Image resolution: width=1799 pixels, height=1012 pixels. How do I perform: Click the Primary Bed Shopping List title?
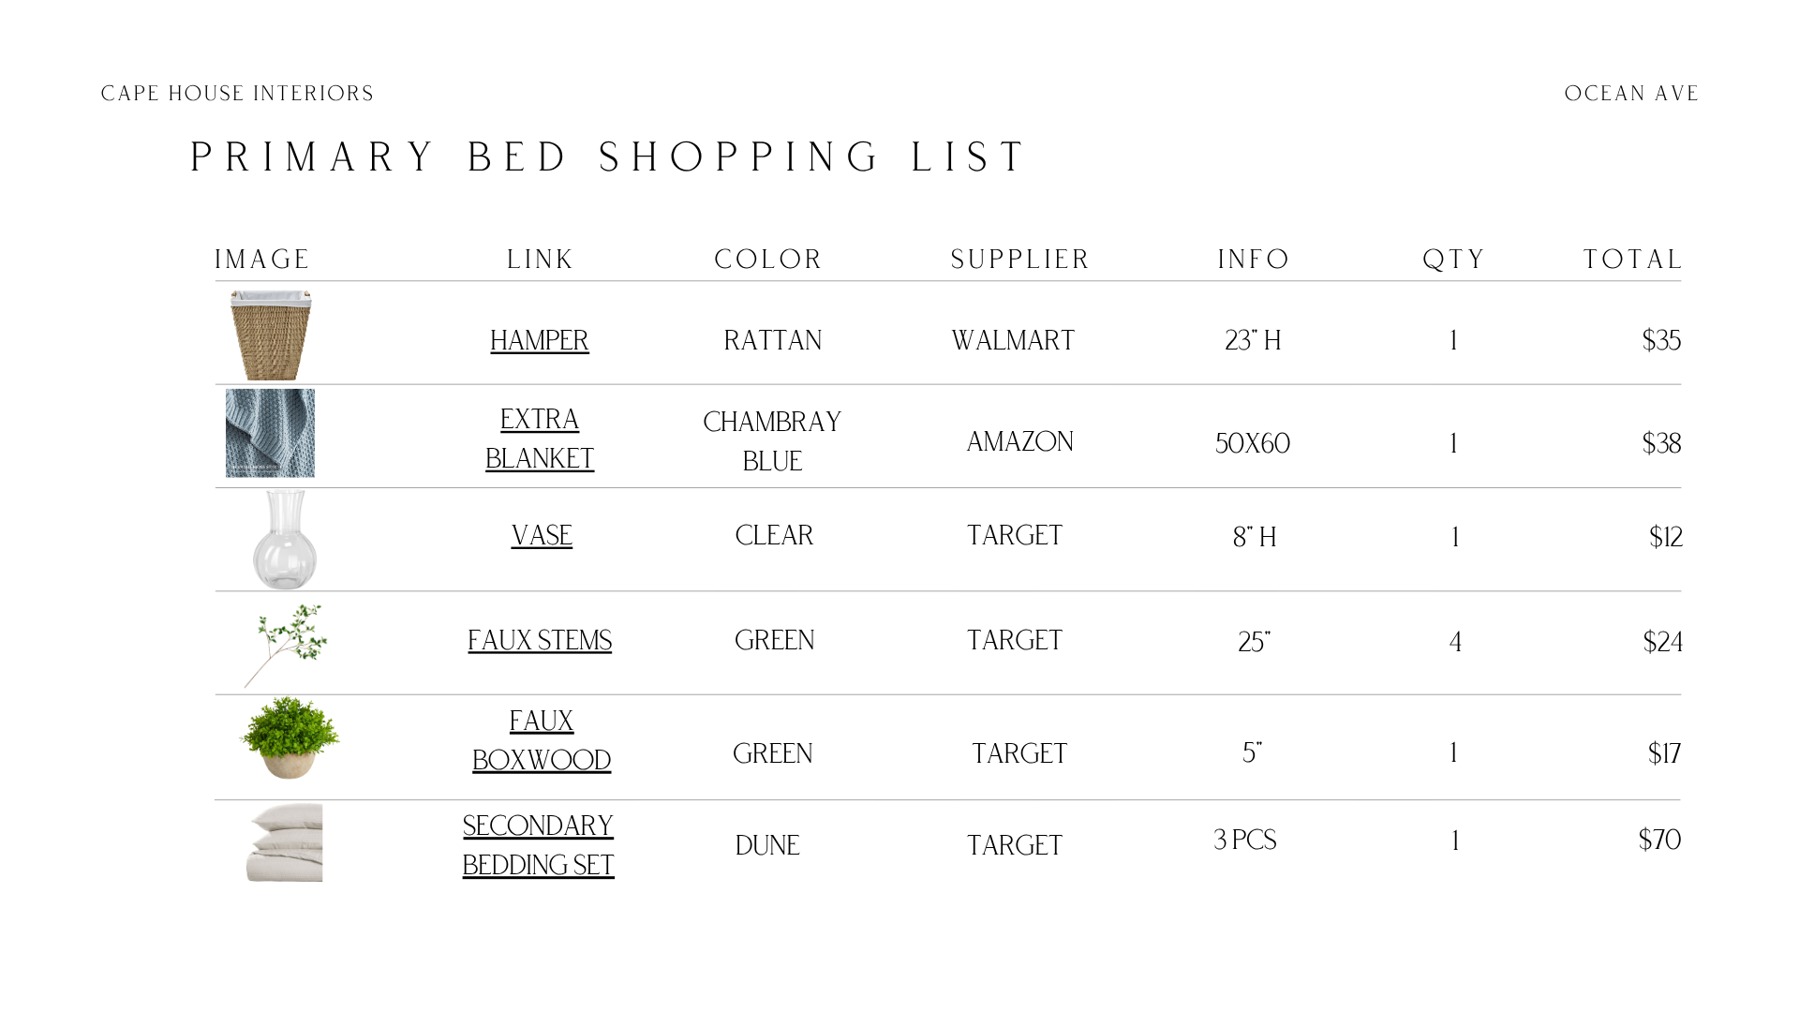coord(609,156)
